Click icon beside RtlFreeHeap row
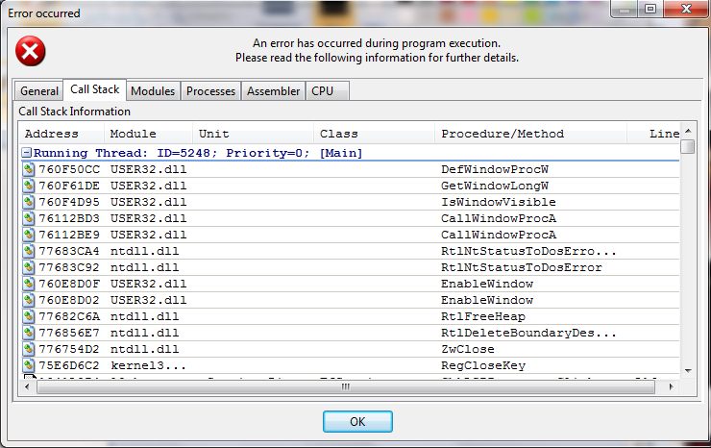 (29, 316)
